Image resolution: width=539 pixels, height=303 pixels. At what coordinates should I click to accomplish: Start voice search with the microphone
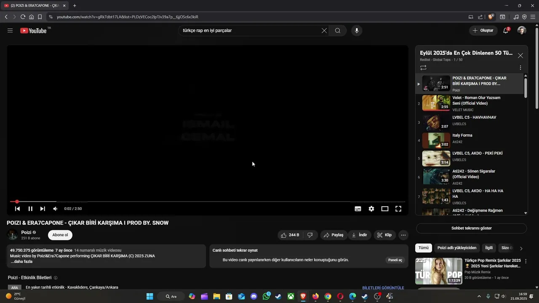pos(357,31)
